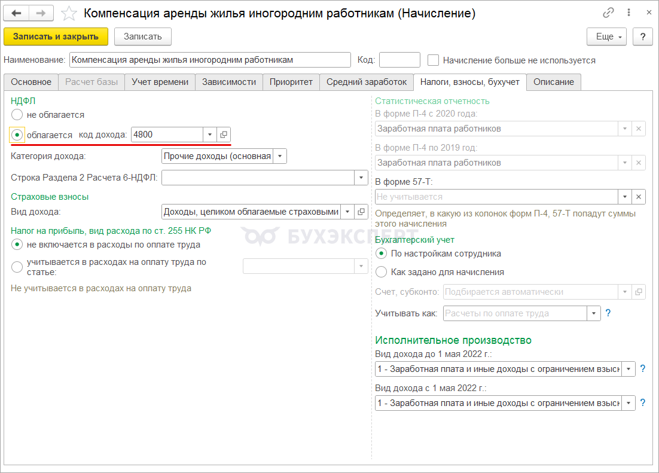Open the three-dot options menu icon
Image resolution: width=659 pixels, height=473 pixels.
(x=629, y=13)
